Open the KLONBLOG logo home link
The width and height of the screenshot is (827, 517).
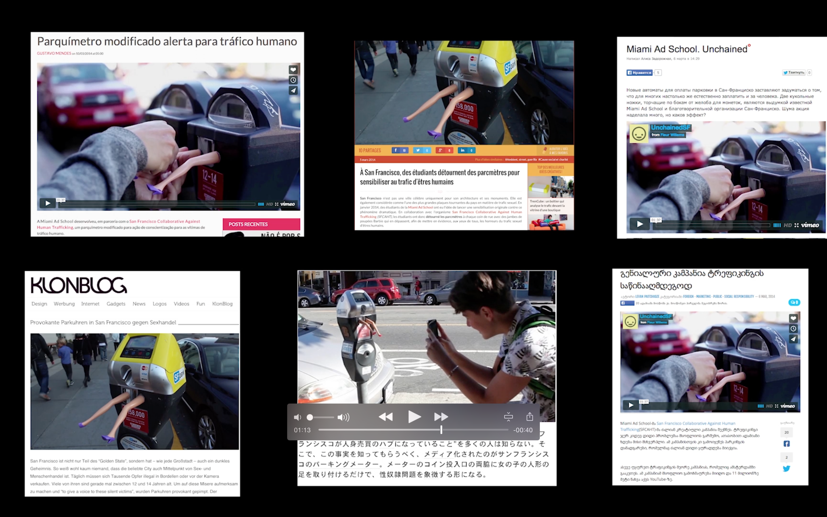[x=79, y=285]
